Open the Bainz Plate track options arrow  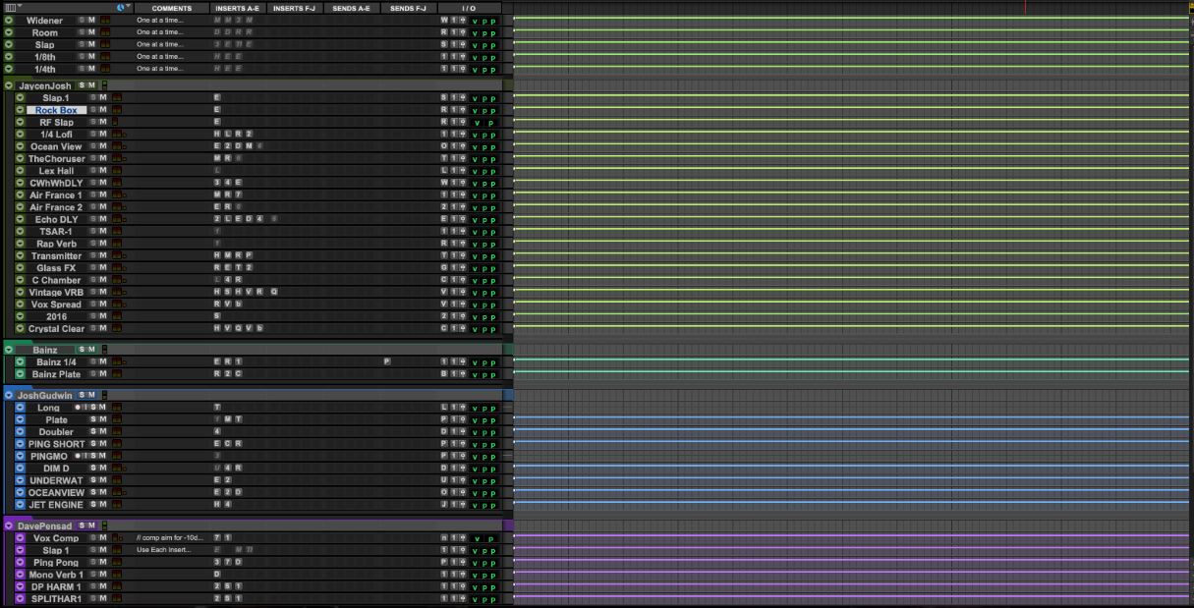pos(20,374)
